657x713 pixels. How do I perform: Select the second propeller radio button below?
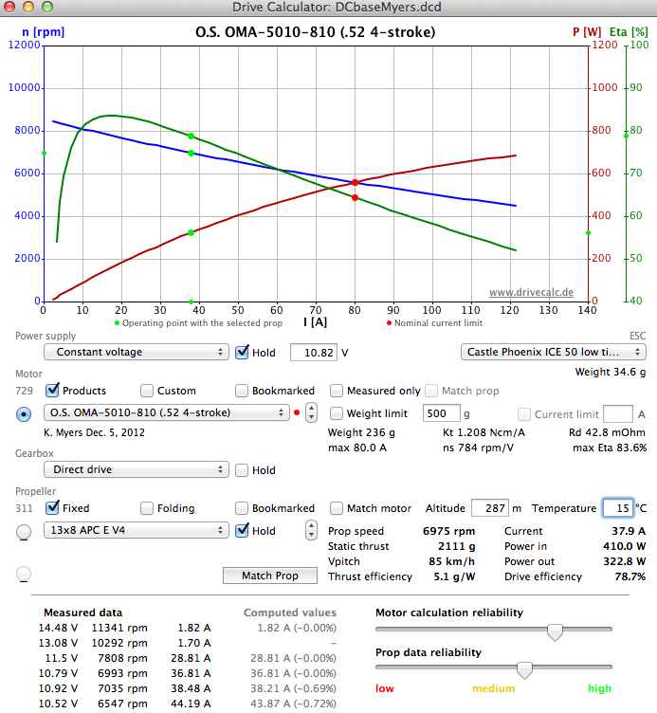(x=24, y=574)
